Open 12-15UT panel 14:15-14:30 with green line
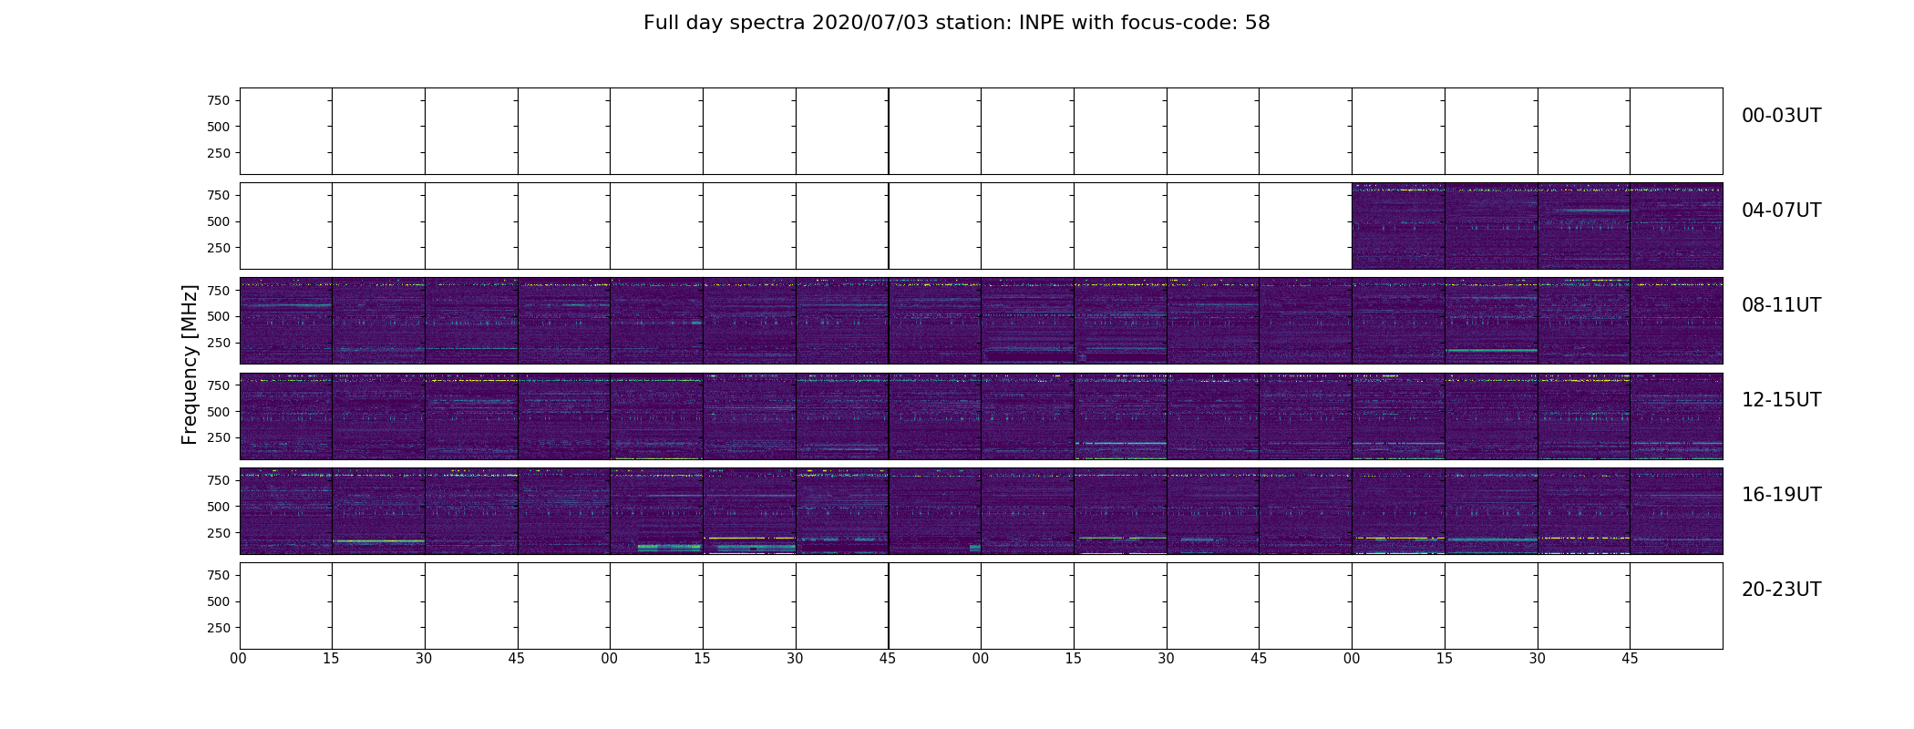 click(x=1120, y=416)
